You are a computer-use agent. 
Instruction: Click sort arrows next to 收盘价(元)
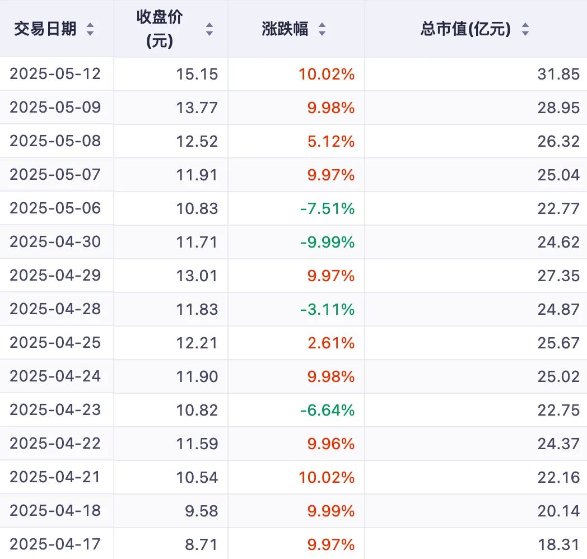pos(209,29)
